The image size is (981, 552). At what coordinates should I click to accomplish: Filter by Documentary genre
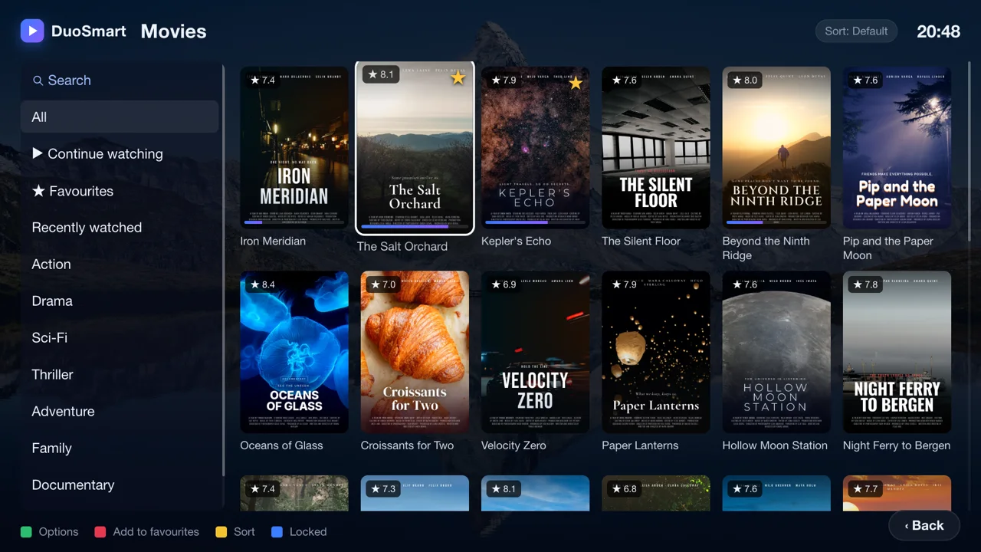coord(120,485)
